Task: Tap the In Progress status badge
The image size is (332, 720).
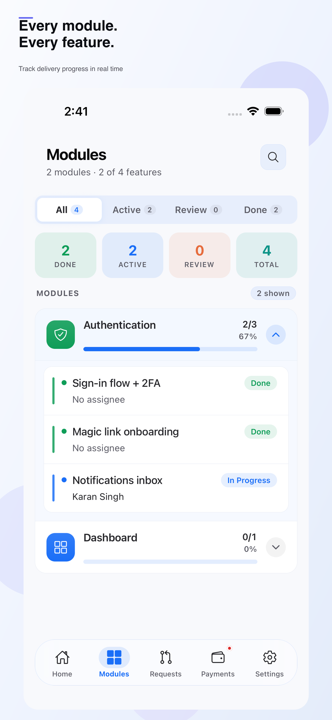Action: [x=249, y=480]
